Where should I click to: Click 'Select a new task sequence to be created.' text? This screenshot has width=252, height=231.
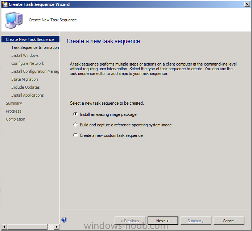click(x=107, y=103)
